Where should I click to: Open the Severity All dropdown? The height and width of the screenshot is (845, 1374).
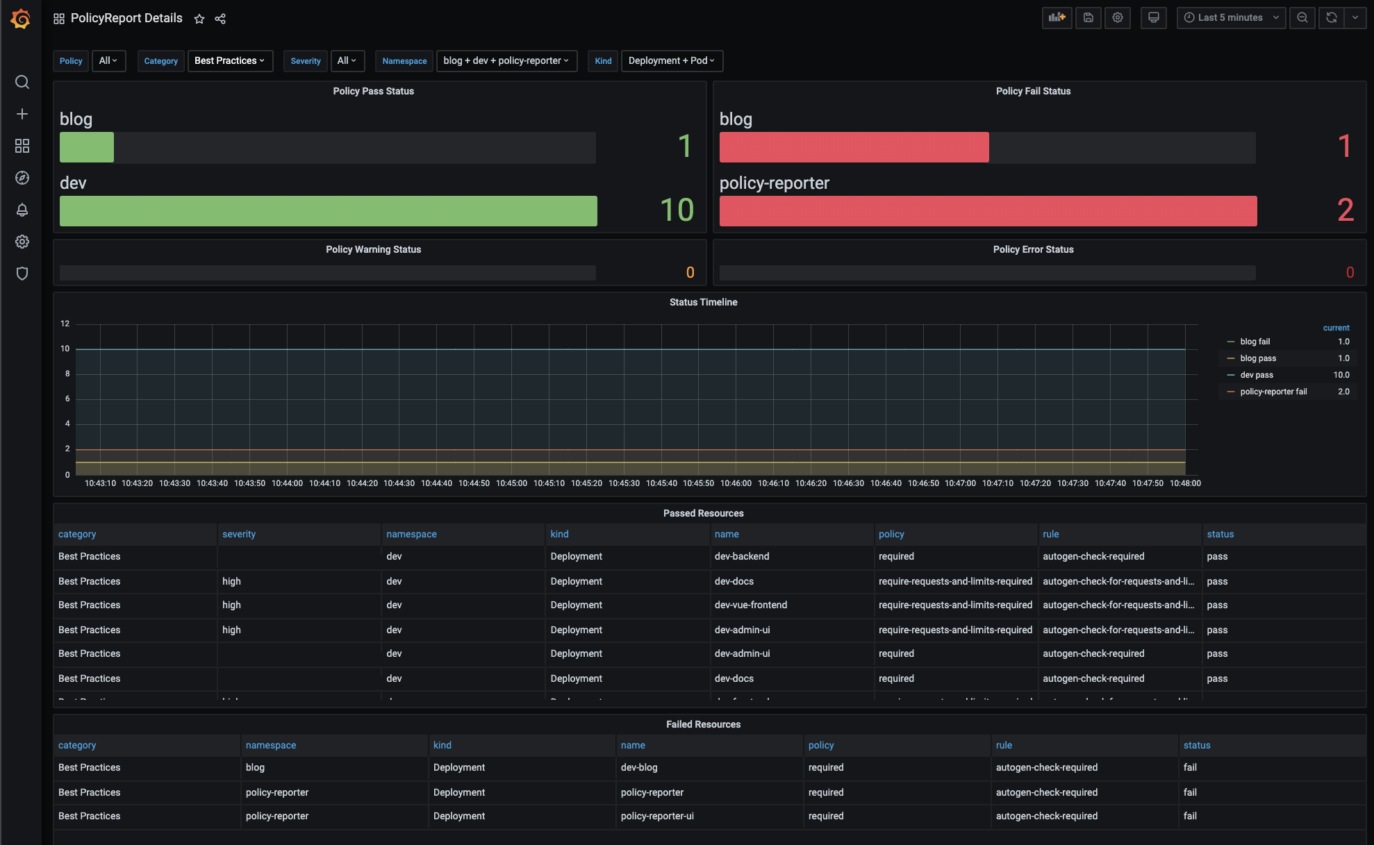point(347,61)
